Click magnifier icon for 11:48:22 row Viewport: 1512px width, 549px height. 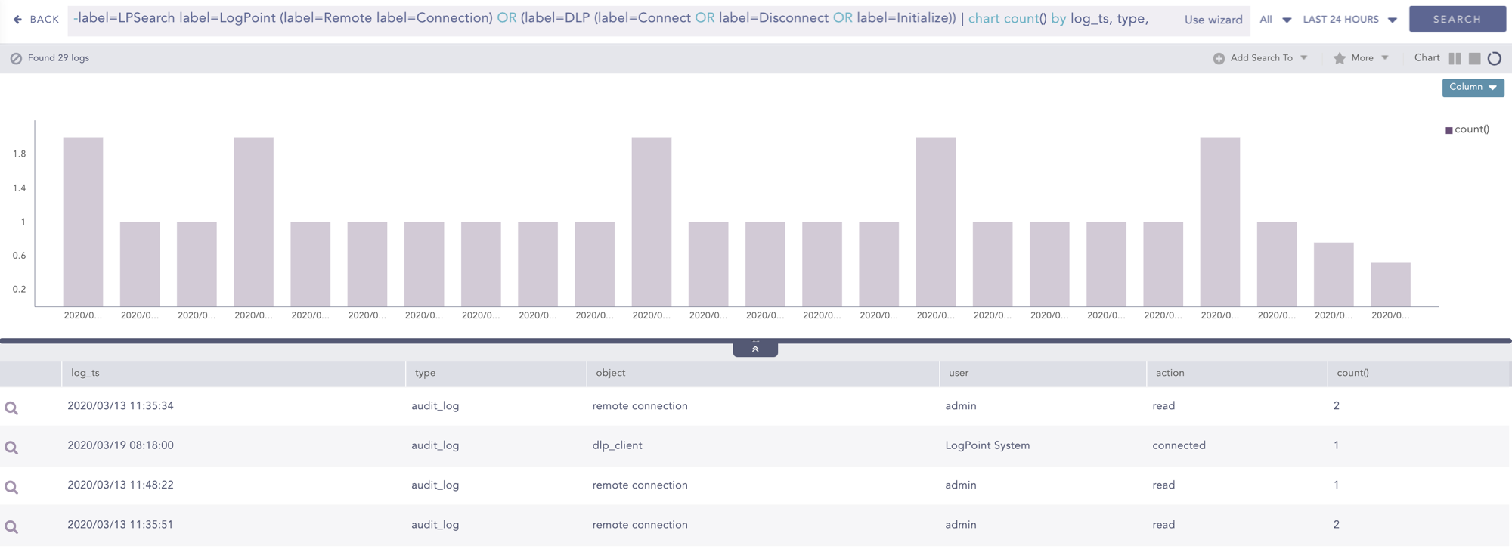click(x=11, y=488)
